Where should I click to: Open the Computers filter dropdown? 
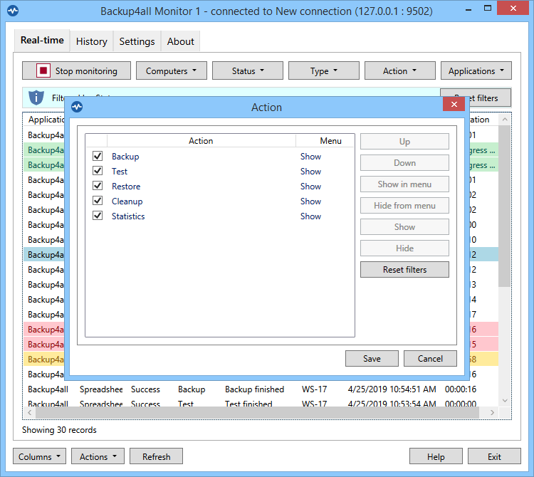click(172, 71)
